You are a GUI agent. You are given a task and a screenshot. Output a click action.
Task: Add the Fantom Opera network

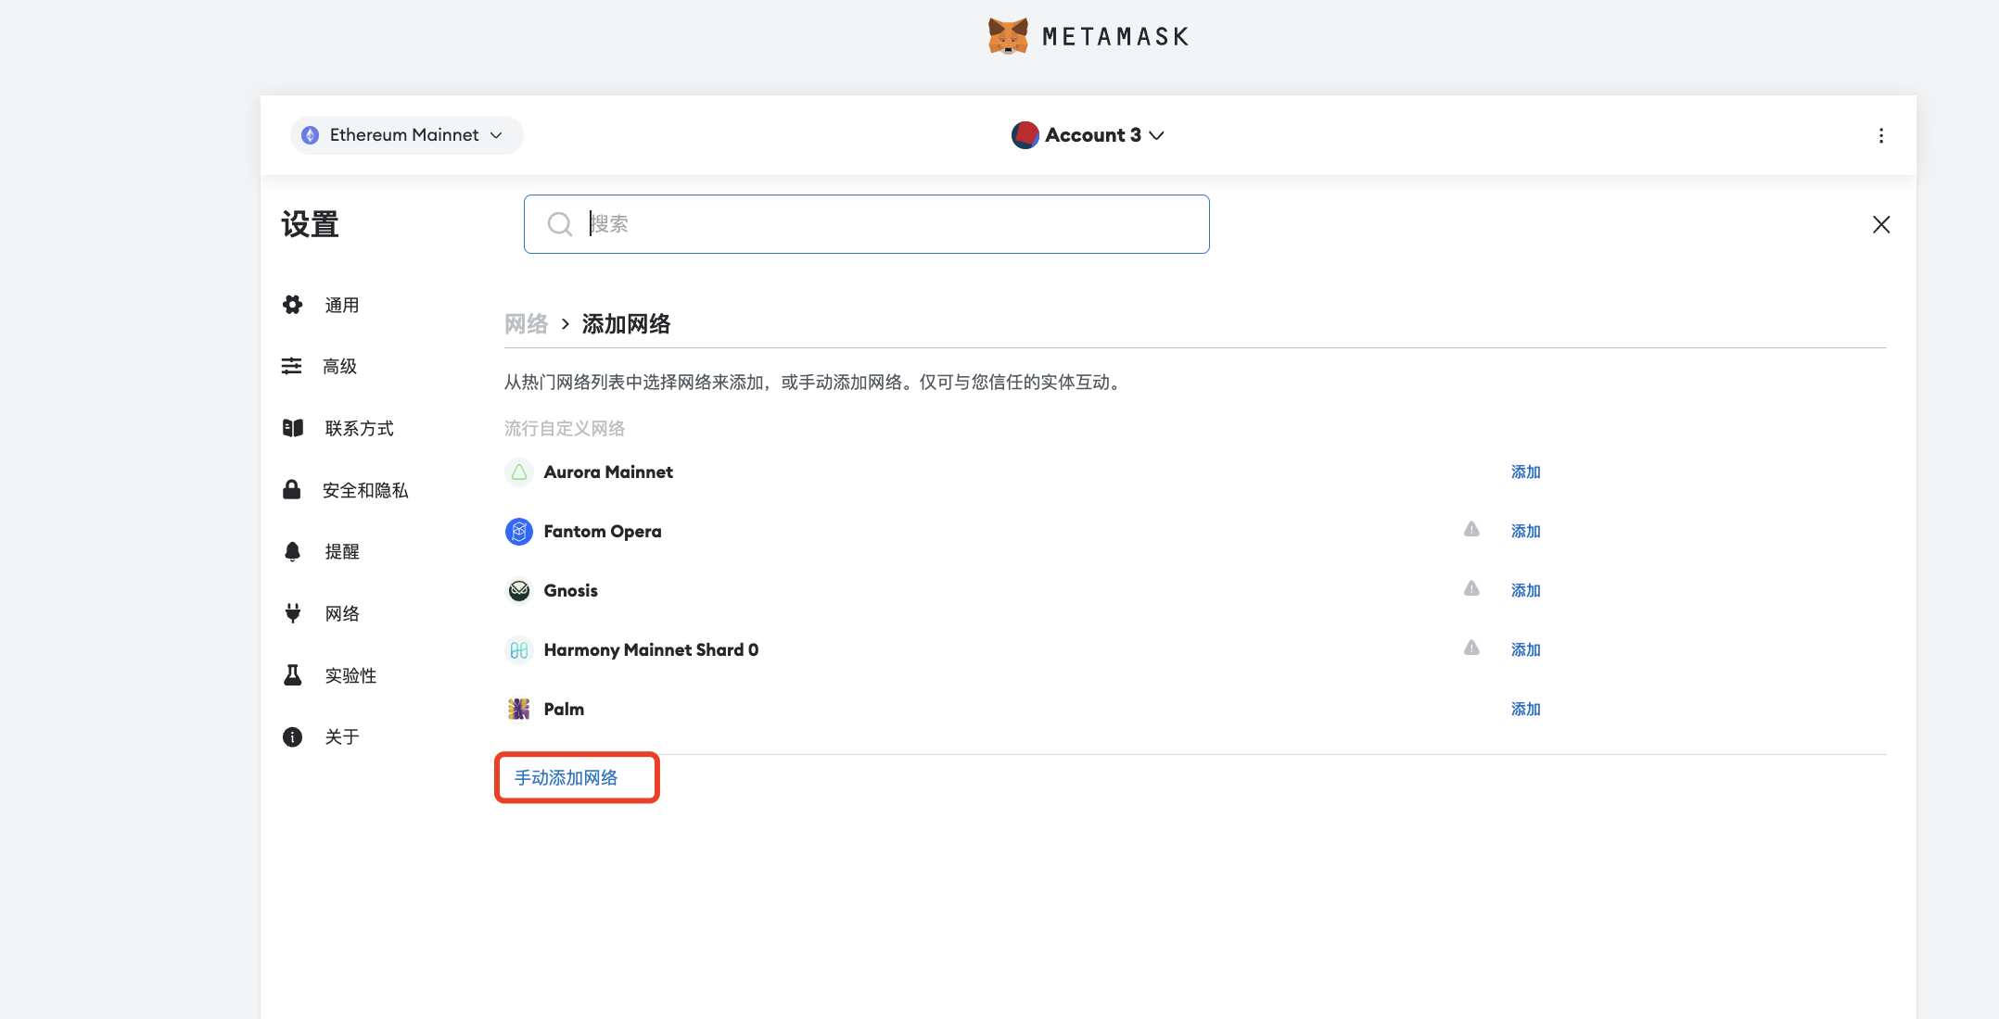click(x=1526, y=531)
